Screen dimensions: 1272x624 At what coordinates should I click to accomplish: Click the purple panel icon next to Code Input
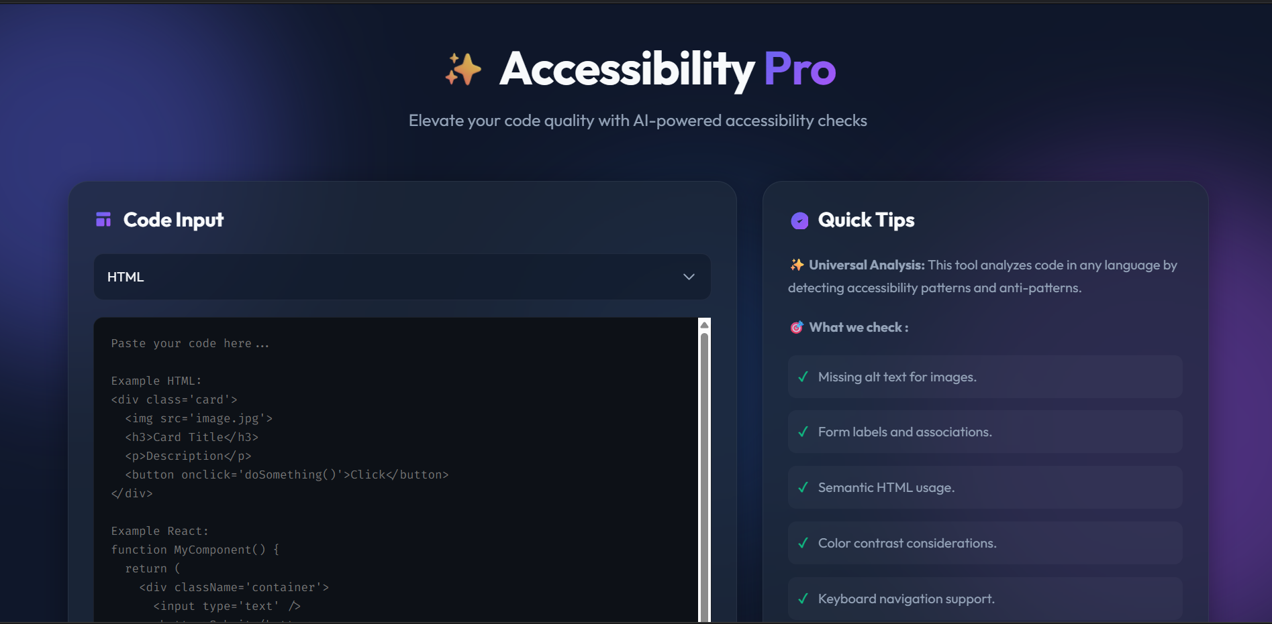tap(103, 219)
